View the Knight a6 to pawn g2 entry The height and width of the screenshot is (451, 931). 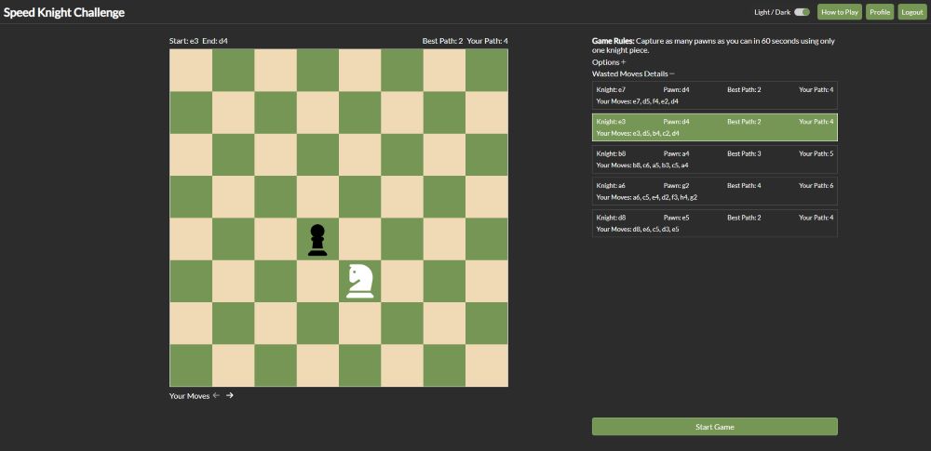[x=714, y=192]
